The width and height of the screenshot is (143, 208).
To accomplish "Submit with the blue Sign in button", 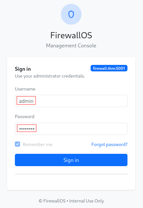I will coord(71,160).
